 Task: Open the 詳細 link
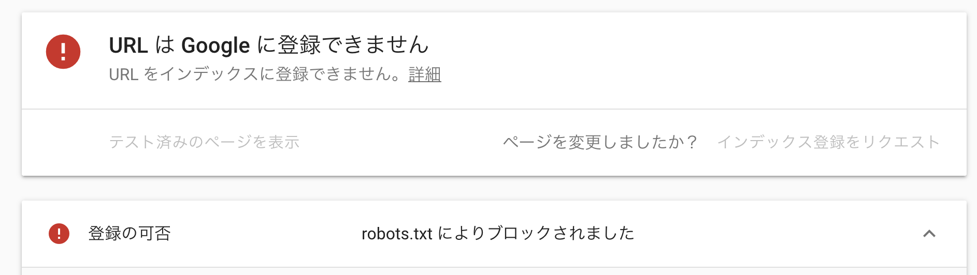pos(425,74)
